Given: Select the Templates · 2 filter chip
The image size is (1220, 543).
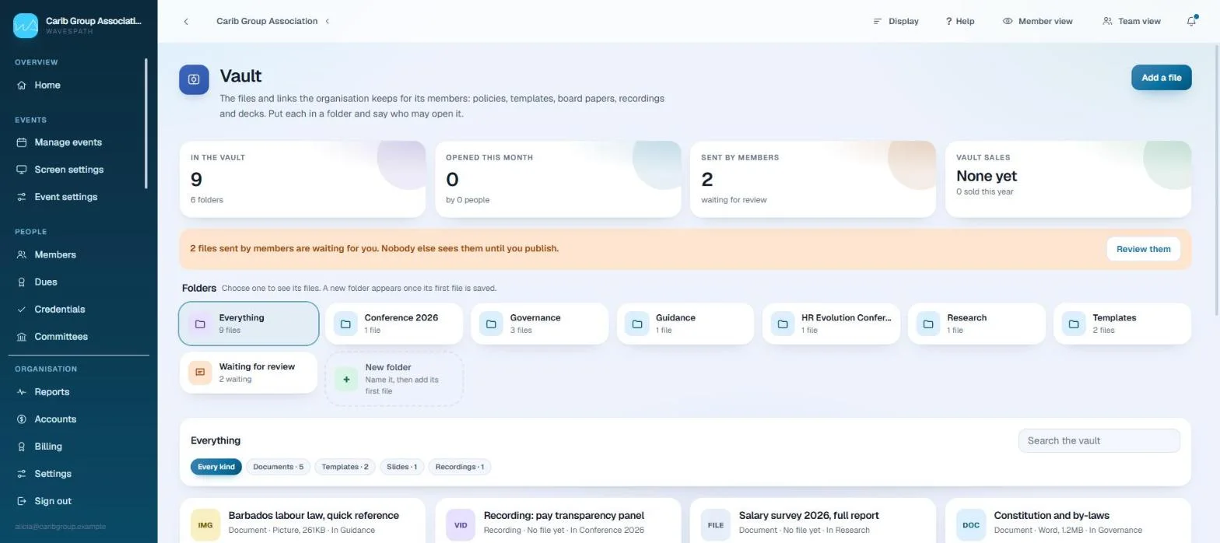Looking at the screenshot, I should point(345,468).
